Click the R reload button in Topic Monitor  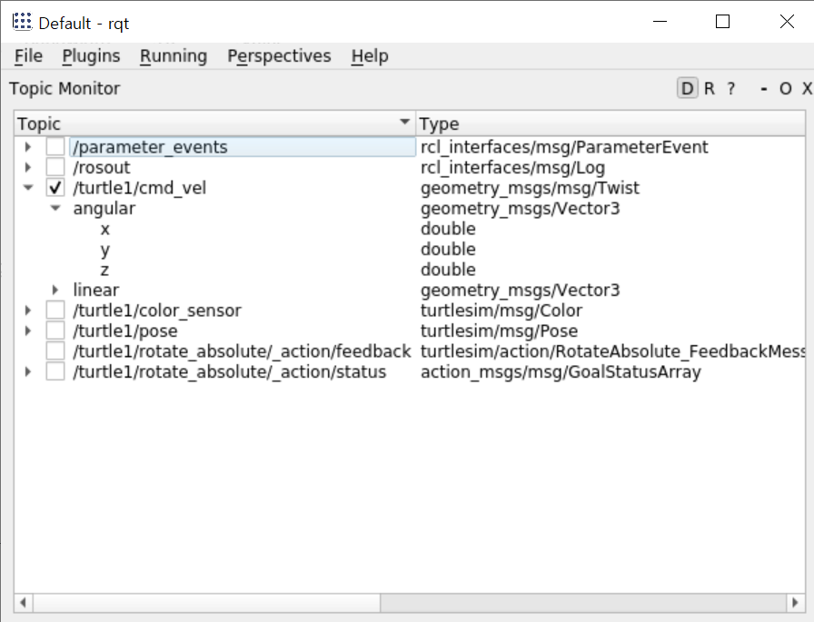710,89
